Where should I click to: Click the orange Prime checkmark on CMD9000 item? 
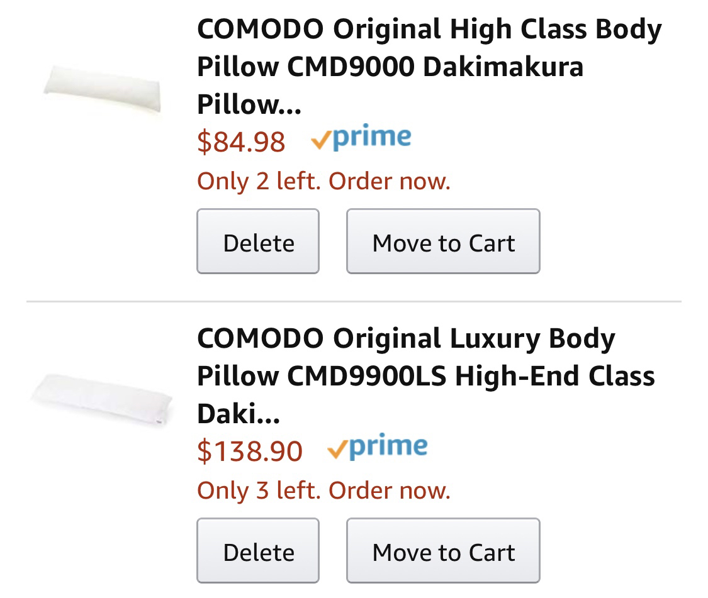(320, 141)
